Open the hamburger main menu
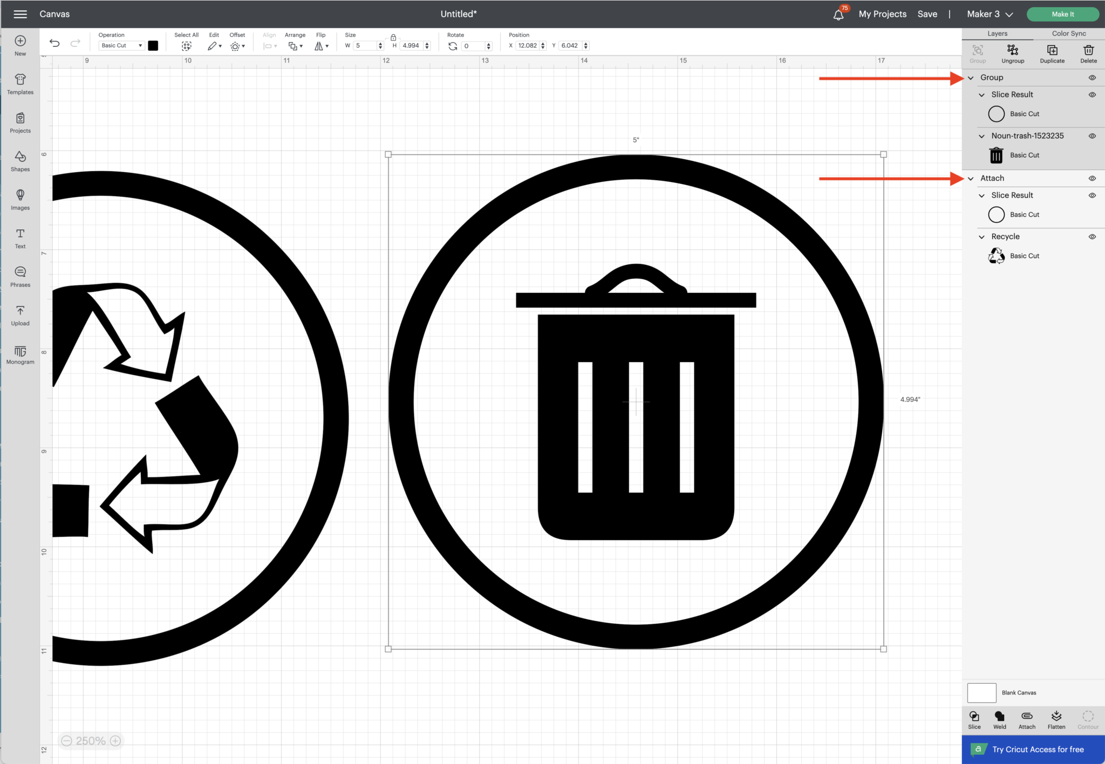Viewport: 1105px width, 764px height. 20,14
